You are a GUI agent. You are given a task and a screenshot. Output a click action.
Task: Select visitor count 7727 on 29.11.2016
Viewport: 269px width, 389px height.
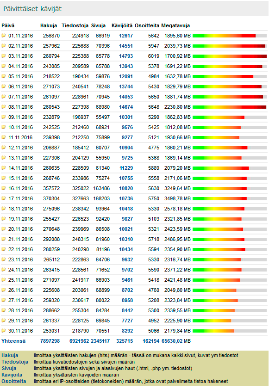[127, 321]
